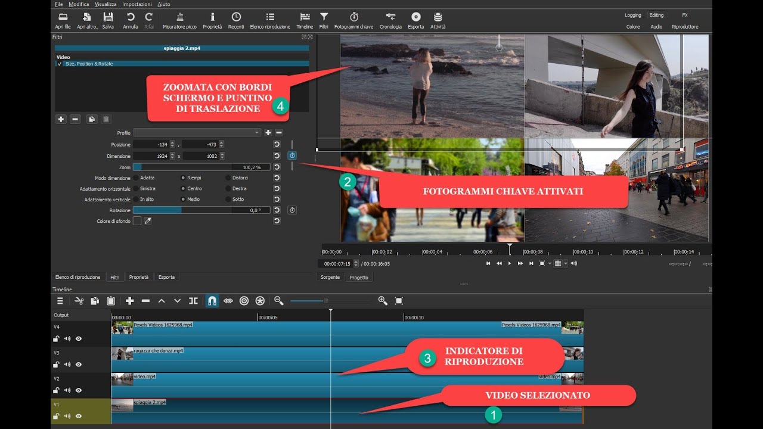Click Apri altro in the toolbar
The image size is (763, 429).
(x=87, y=21)
